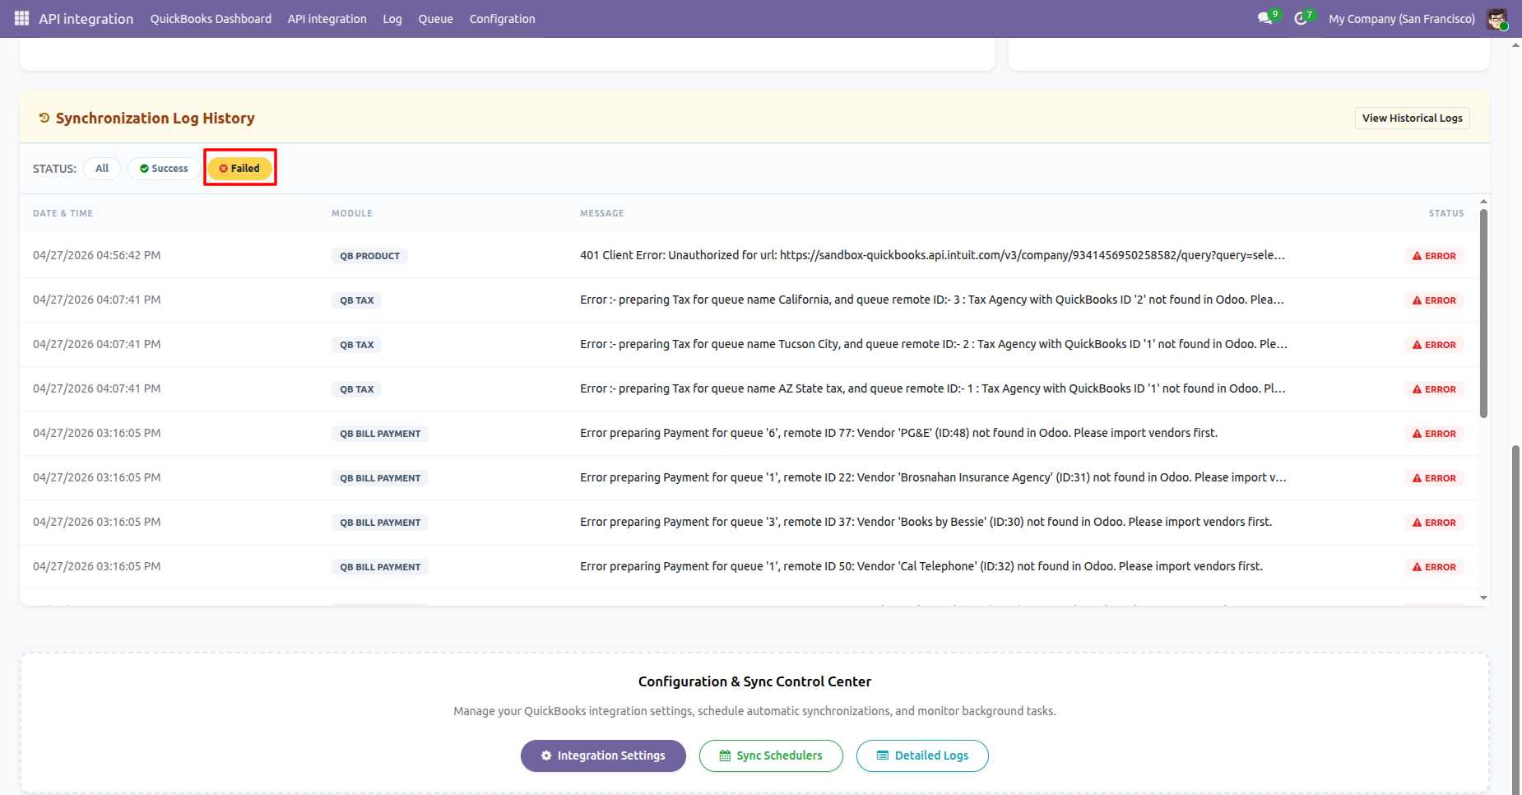This screenshot has width=1522, height=795.
Task: Open the conversations chat icon
Action: click(1265, 18)
